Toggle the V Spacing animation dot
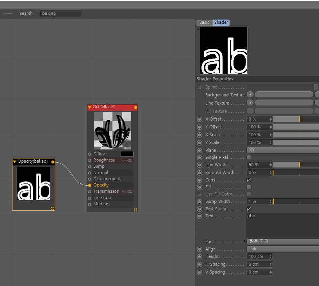 pyautogui.click(x=200, y=272)
